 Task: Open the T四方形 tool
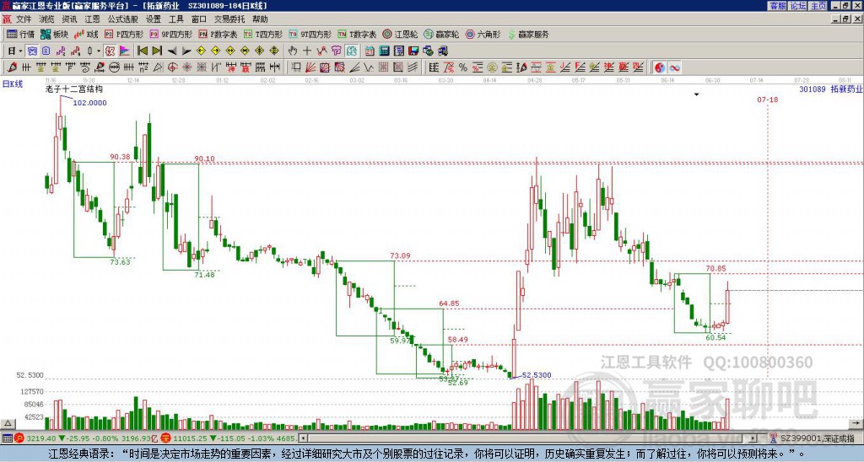coord(263,34)
